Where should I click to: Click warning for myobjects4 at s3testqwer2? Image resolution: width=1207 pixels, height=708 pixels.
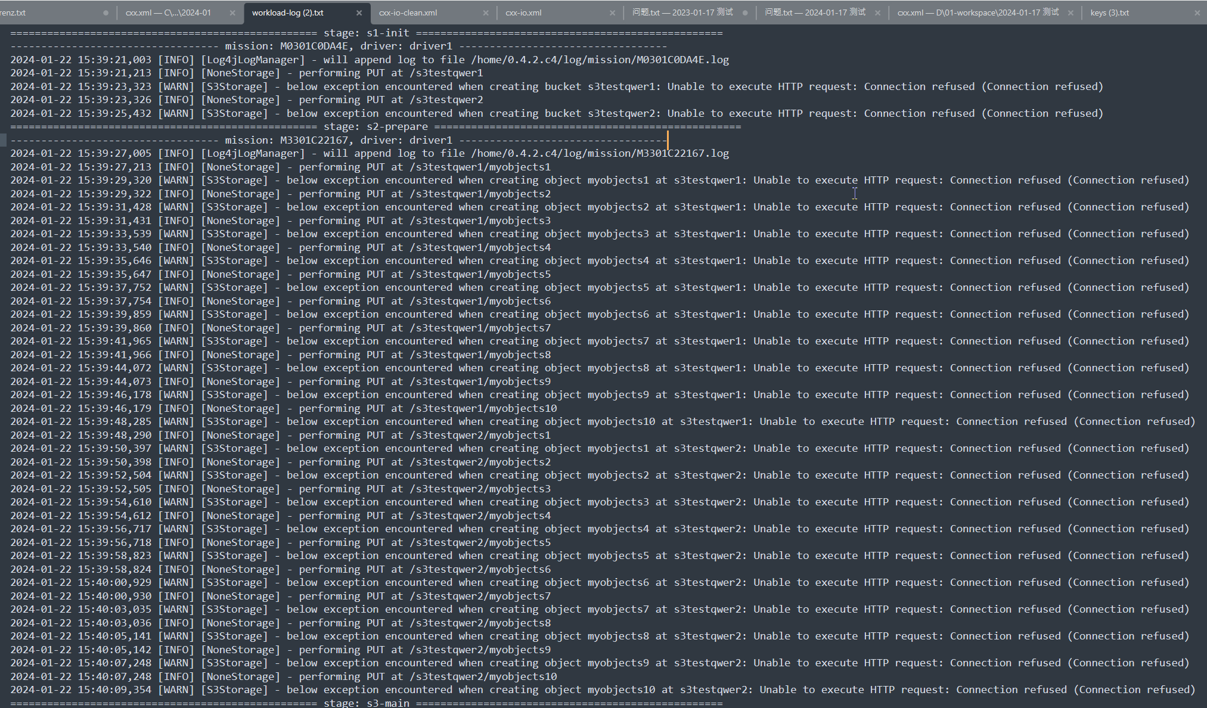pos(600,529)
